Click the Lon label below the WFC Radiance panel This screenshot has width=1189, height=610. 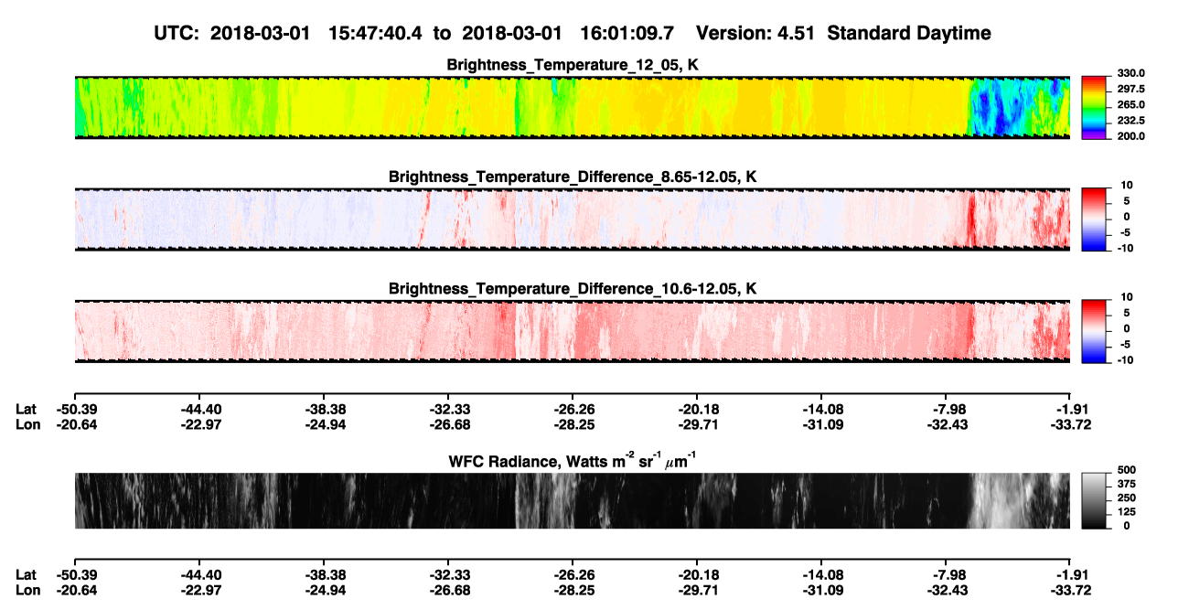28,590
